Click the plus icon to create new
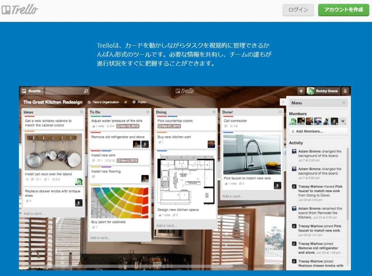This screenshot has width=372, height=276. [x=301, y=91]
